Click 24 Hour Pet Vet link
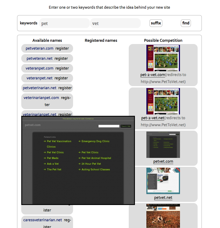The height and width of the screenshot is (228, 220). (x=91, y=164)
